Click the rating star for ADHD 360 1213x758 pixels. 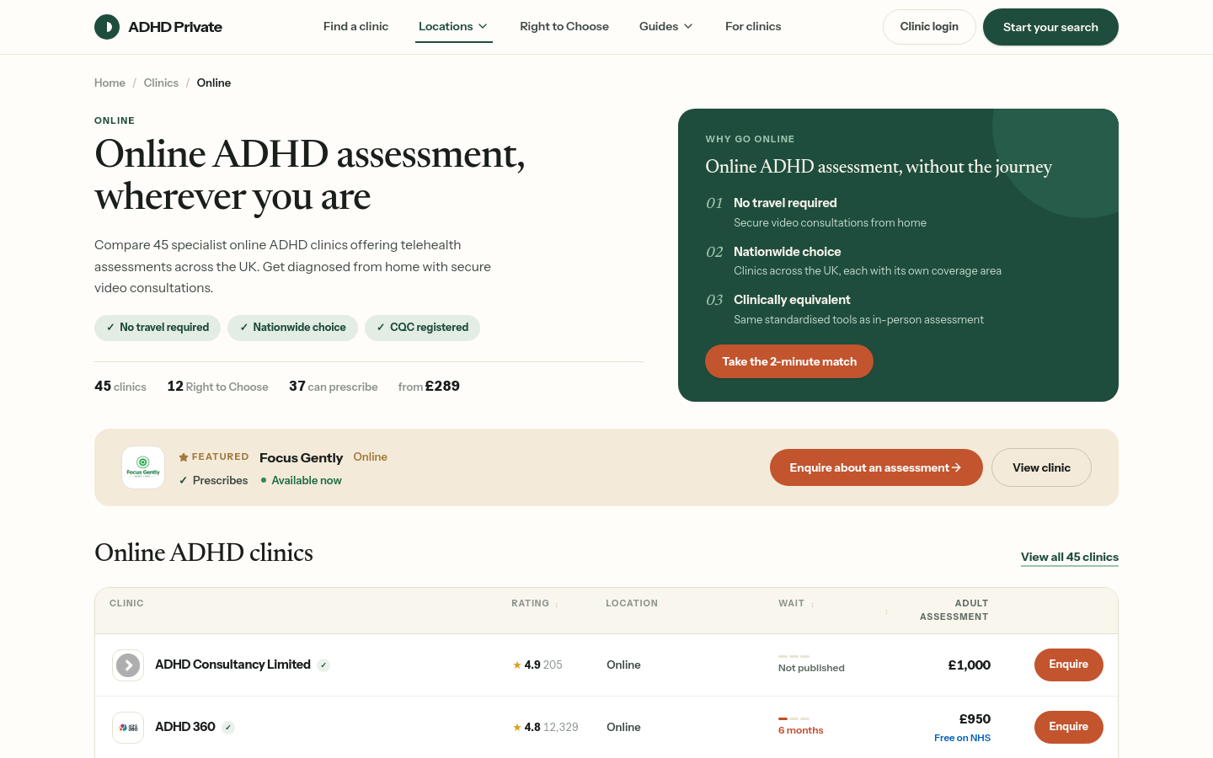[517, 728]
